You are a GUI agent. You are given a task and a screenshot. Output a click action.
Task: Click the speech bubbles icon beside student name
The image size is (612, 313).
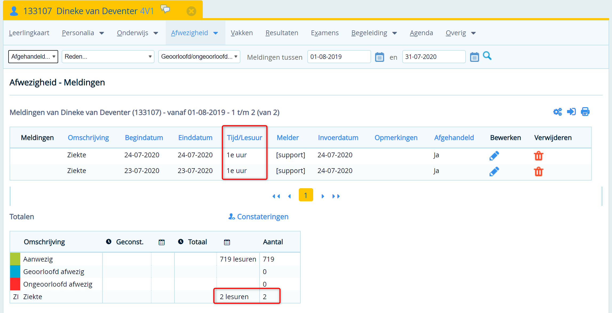point(165,9)
